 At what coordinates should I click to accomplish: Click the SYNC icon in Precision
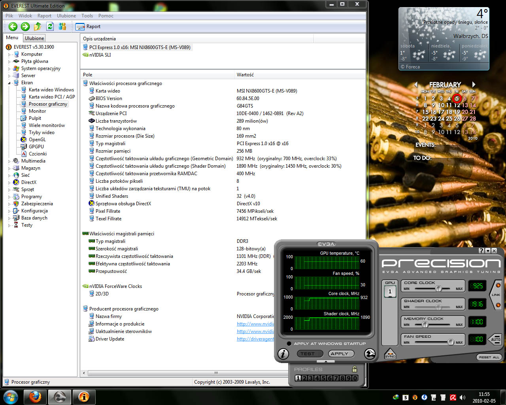coord(390,354)
